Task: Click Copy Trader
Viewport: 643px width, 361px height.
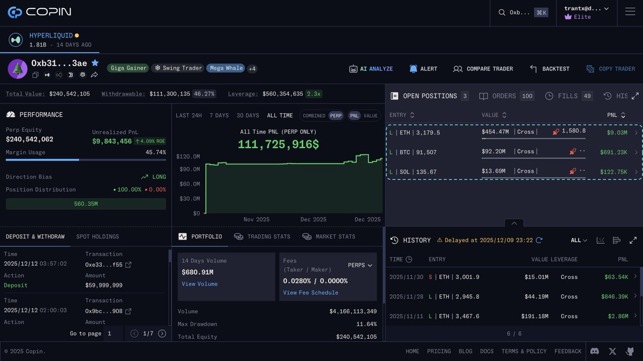Action: (x=610, y=69)
